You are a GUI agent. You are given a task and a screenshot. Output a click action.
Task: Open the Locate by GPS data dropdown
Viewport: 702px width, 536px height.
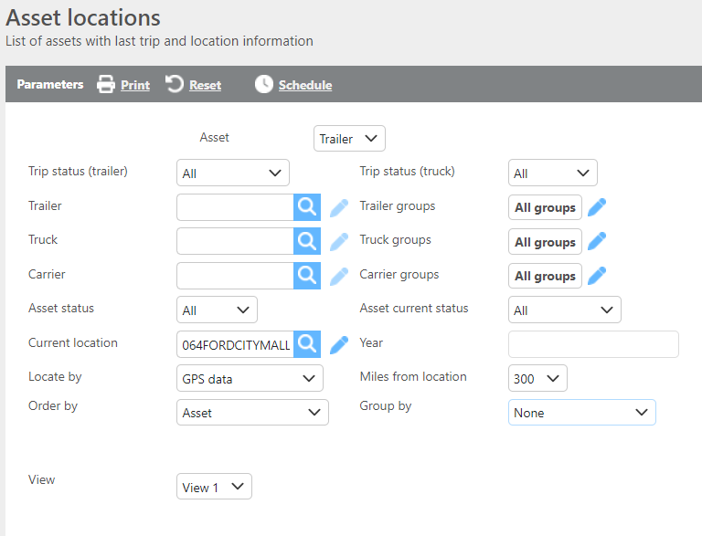250,379
